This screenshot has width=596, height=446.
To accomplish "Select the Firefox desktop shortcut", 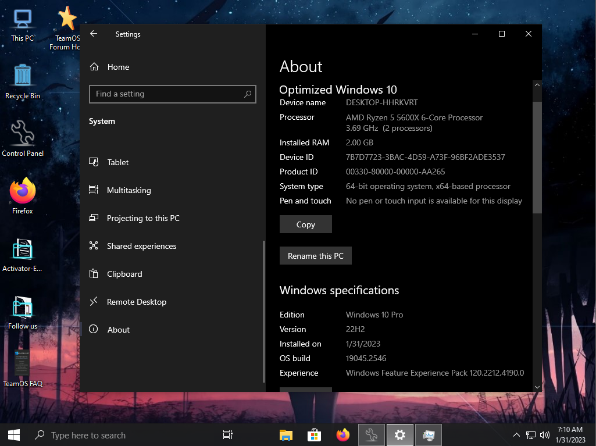I will click(23, 196).
